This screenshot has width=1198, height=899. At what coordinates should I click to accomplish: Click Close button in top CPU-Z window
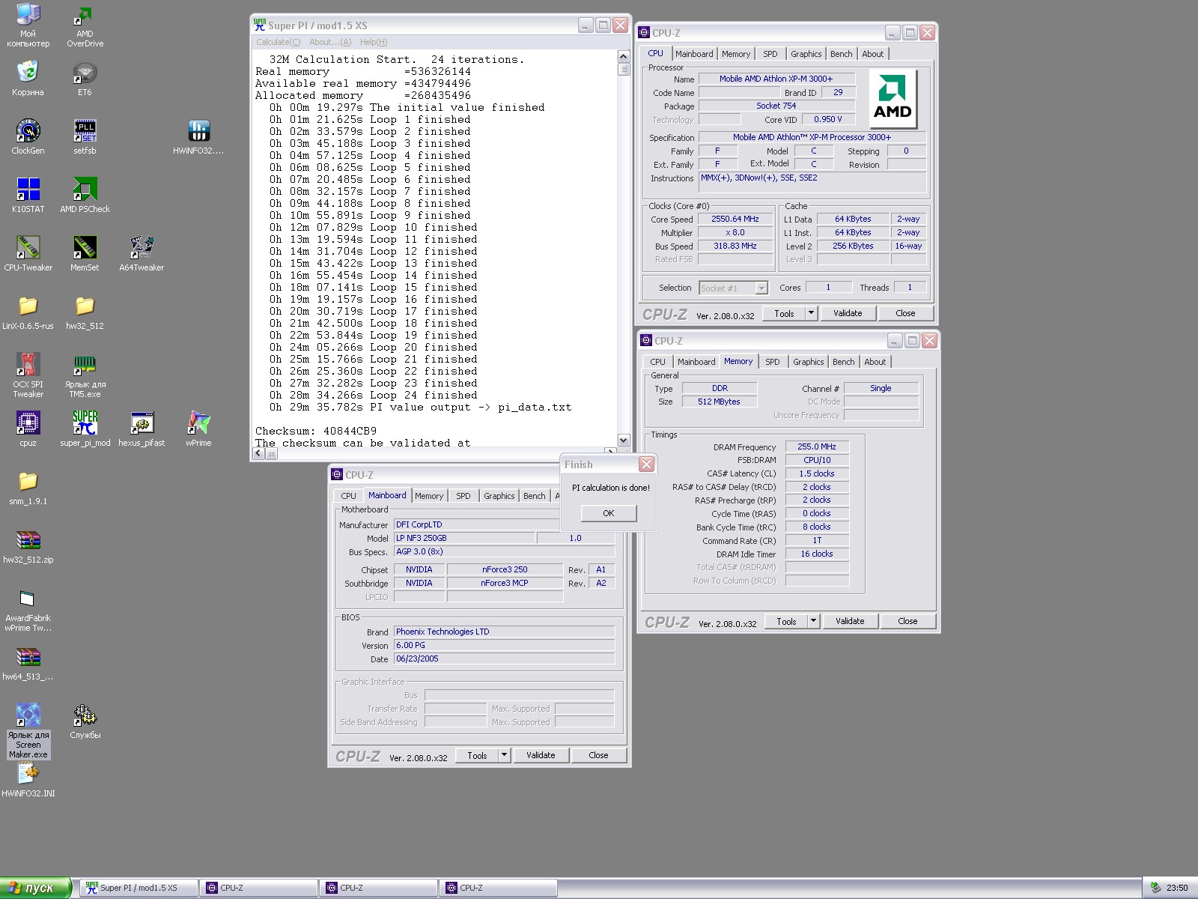(x=905, y=313)
